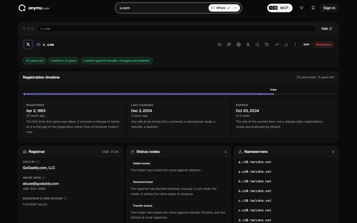Screen dimensions: 357x223
Task: Click the magnifier icon in the domain toolbar
Action: point(257,45)
